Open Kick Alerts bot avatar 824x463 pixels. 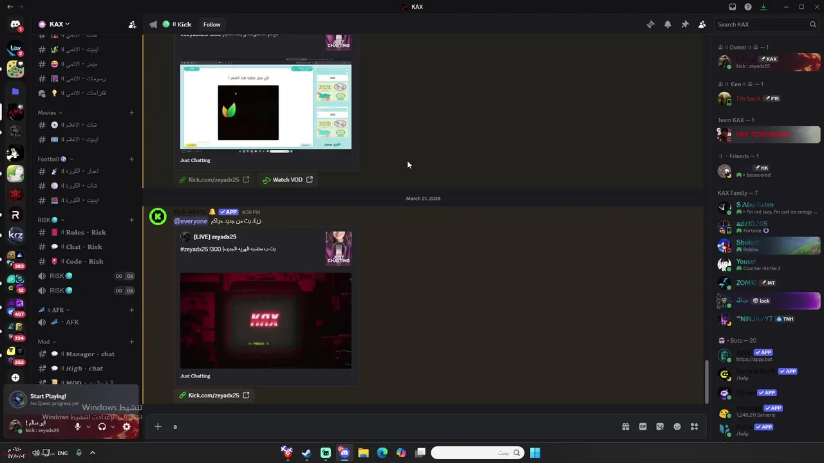(x=158, y=217)
